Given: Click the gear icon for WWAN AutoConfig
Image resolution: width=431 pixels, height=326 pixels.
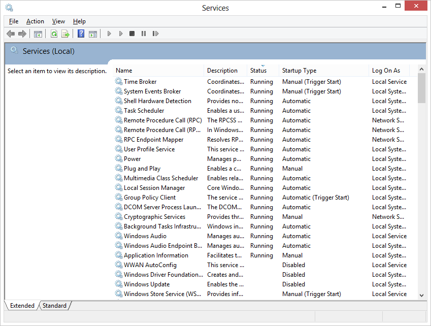Looking at the screenshot, I should (119, 265).
